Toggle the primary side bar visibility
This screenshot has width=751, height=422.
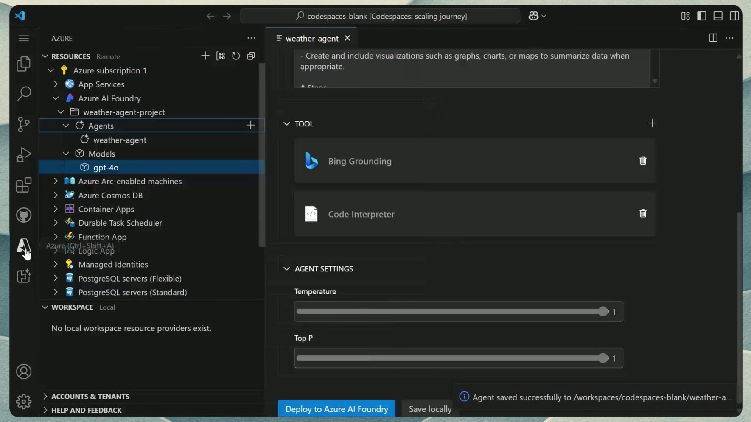(x=702, y=16)
